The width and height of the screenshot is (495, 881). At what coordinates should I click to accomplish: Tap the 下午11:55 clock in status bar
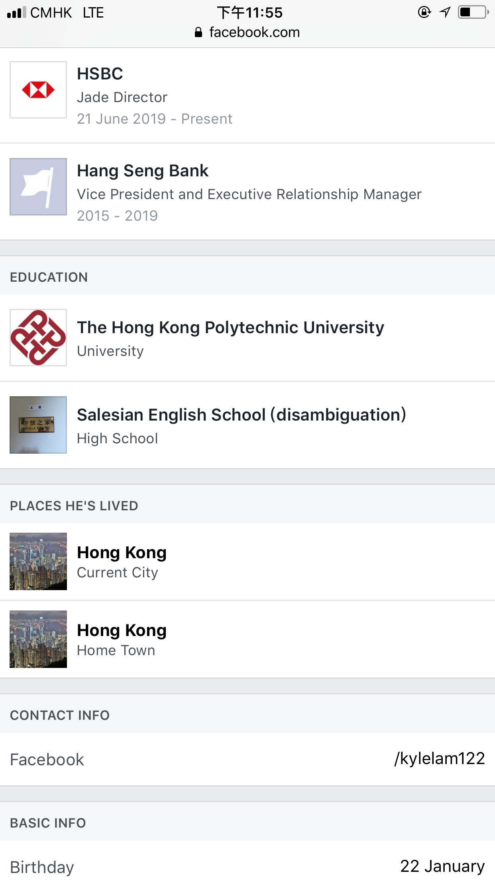tap(250, 12)
